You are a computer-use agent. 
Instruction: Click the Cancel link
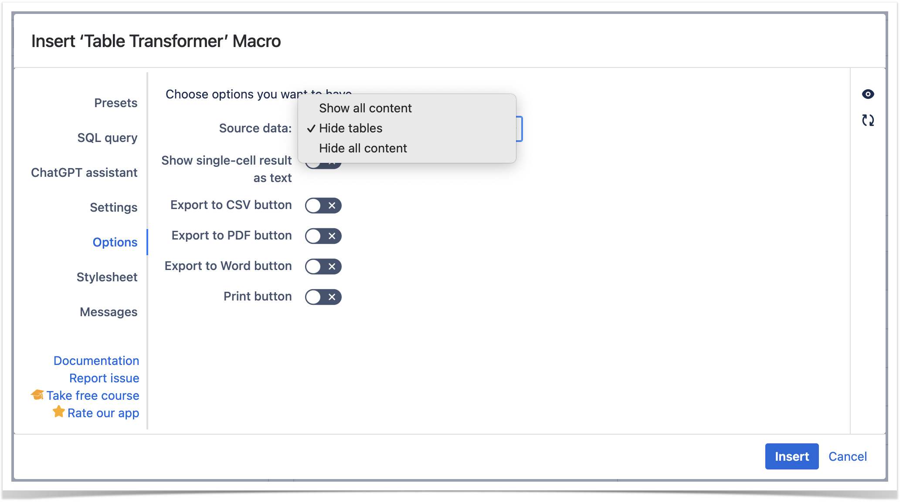[847, 456]
